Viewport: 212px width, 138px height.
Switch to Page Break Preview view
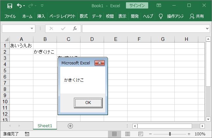tap(140, 134)
